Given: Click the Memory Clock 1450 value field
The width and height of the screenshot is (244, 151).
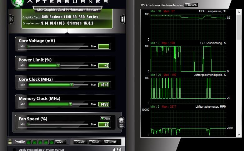Looking at the screenshot, I should [x=104, y=104].
